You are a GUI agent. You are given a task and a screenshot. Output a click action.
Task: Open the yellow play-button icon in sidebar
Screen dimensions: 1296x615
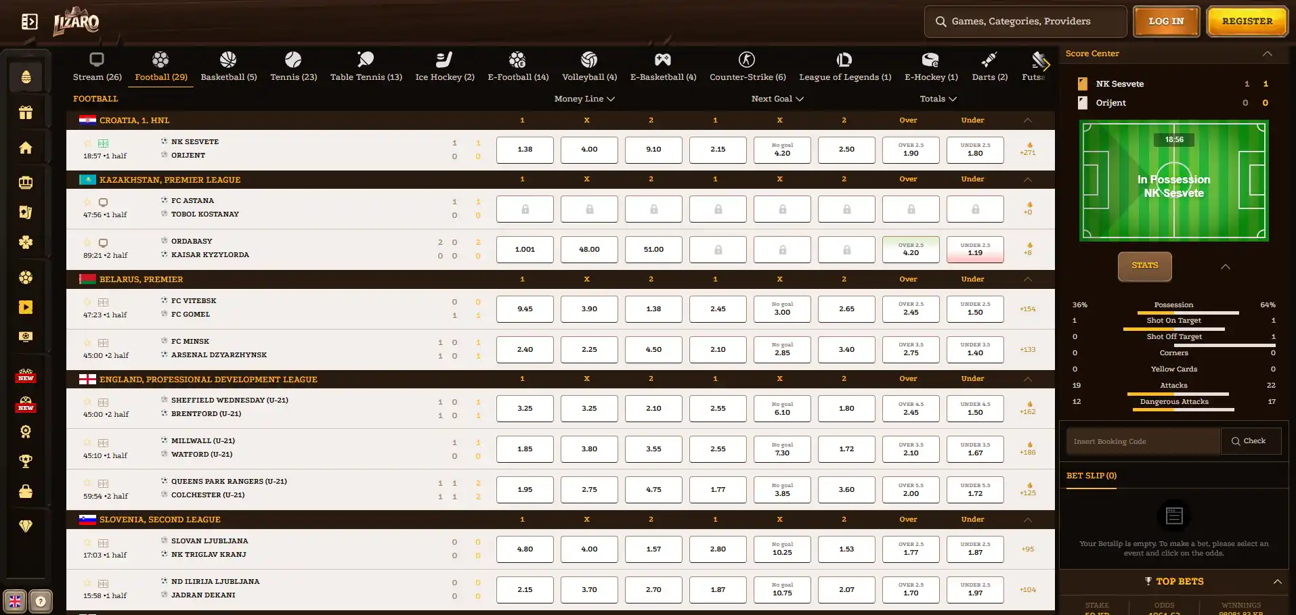26,307
